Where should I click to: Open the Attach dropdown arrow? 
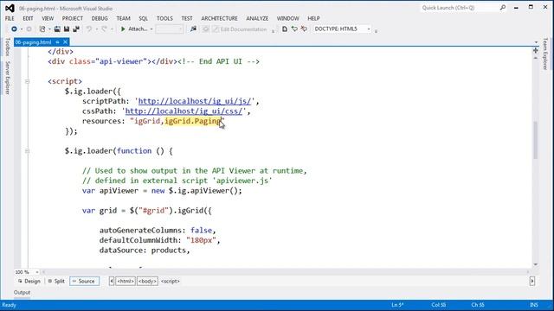151,29
